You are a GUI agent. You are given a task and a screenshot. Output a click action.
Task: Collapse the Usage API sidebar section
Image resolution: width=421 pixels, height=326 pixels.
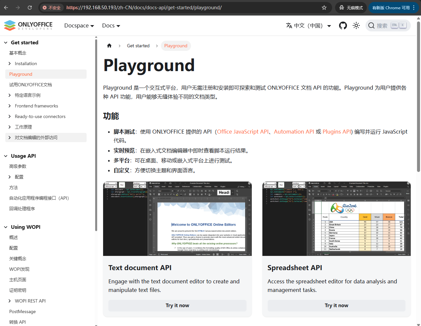pos(6,156)
